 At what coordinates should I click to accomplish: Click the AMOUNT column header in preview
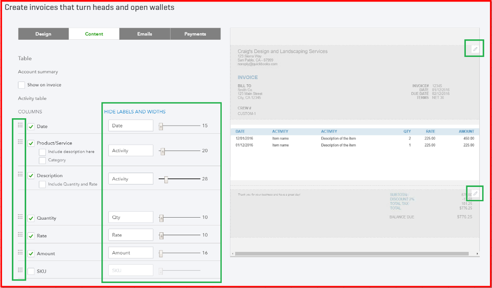click(x=466, y=131)
